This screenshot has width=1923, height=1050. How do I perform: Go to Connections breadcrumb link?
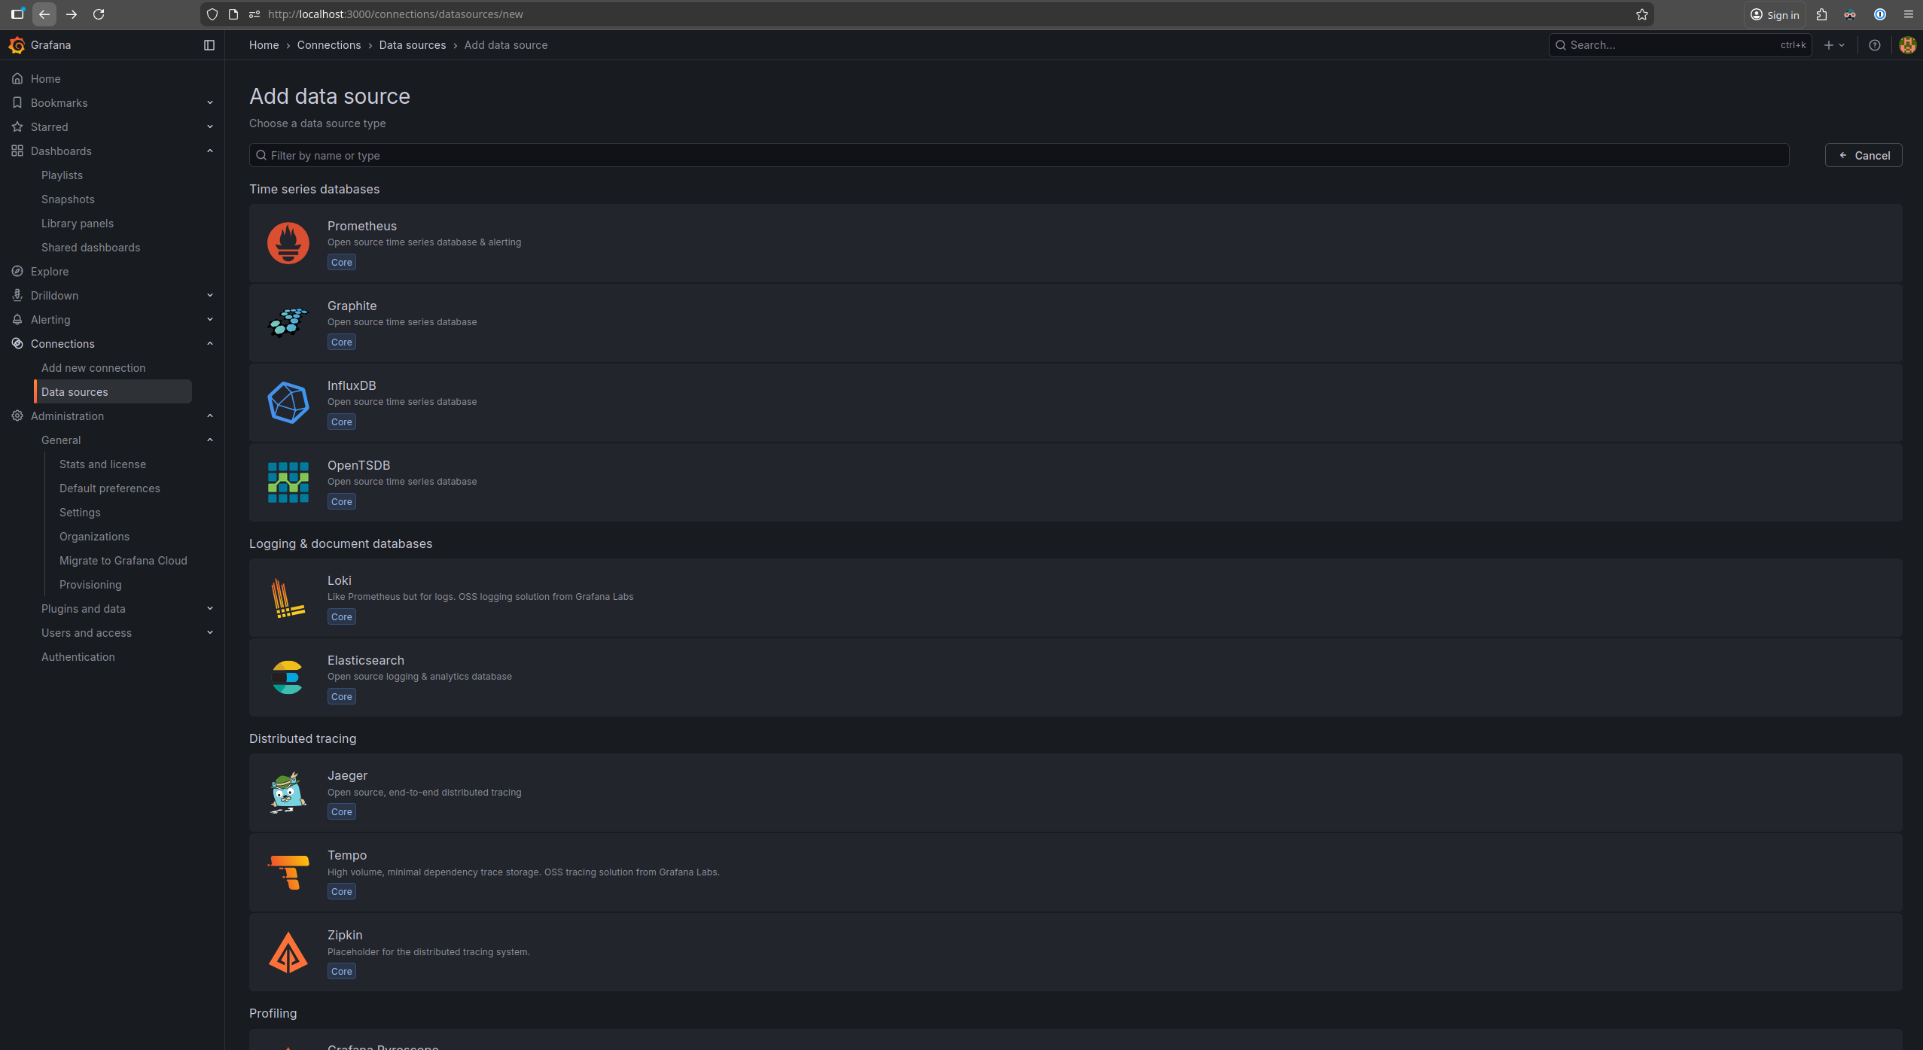tap(328, 45)
